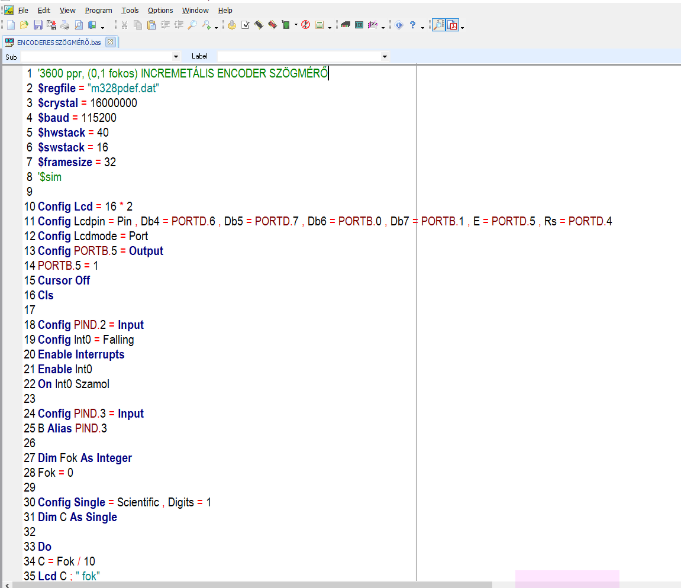Viewport: 681px width, 588px height.
Task: Unindent the selected block
Action: (x=179, y=25)
